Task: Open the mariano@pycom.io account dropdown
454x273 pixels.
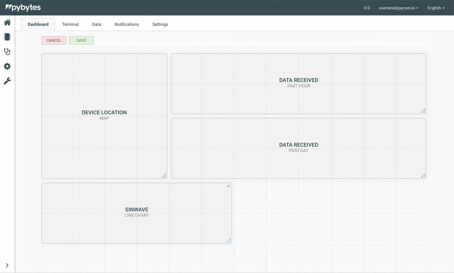Action: 399,8
